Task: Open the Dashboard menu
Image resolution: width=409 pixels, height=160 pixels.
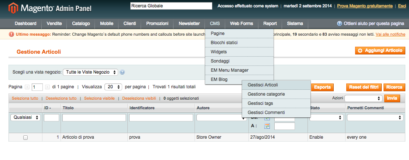Action: coord(25,24)
